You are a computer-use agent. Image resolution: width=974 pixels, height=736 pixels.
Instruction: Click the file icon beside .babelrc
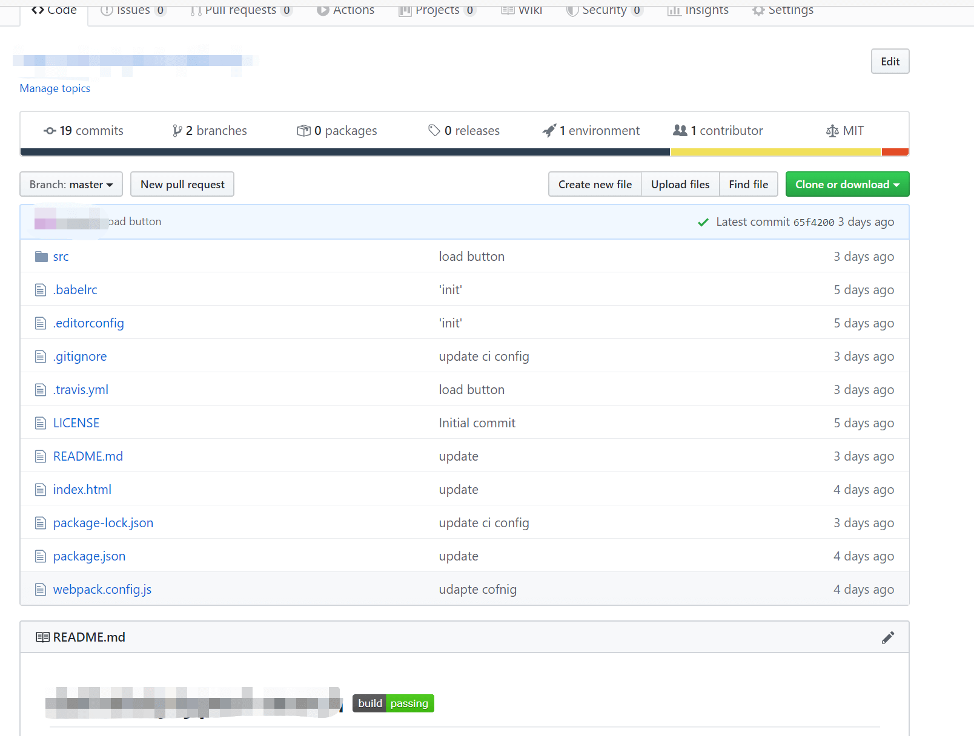point(41,290)
